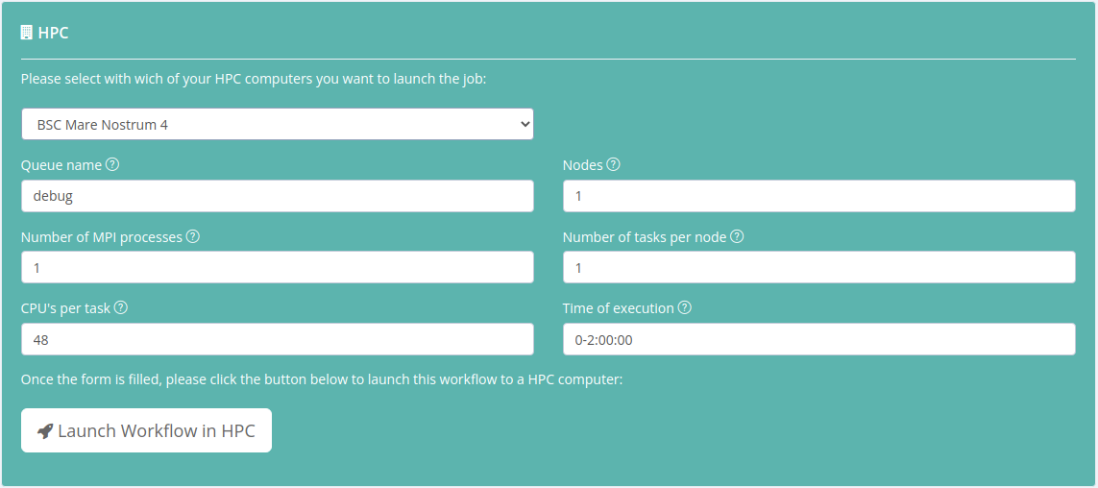The height and width of the screenshot is (488, 1098).
Task: Edit the Time of execution field
Action: [x=818, y=340]
